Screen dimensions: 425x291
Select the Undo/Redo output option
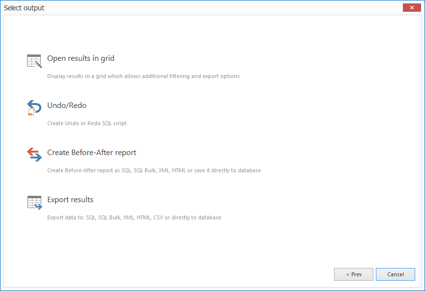67,105
